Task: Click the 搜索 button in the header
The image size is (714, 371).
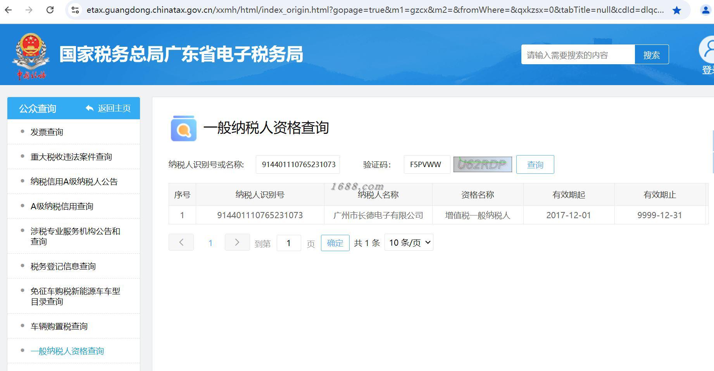Action: tap(652, 55)
